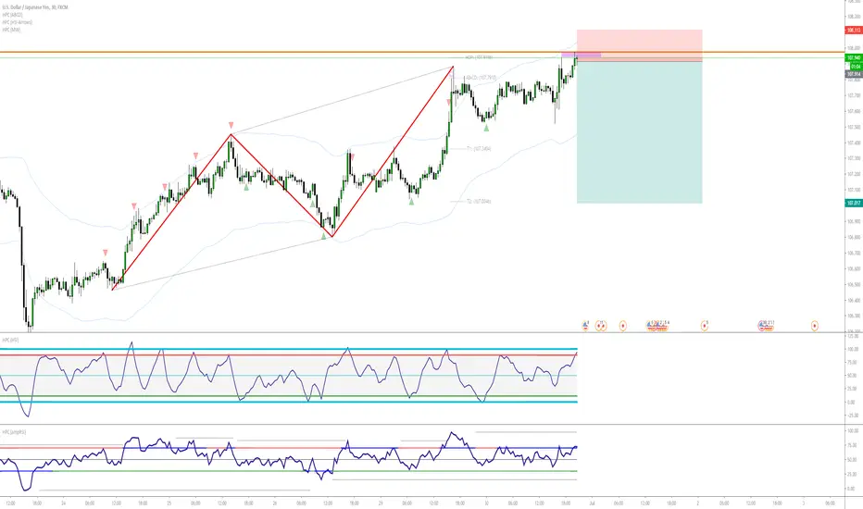The image size is (863, 509).
Task: Click the 26 date label on time axis
Action: tap(275, 503)
